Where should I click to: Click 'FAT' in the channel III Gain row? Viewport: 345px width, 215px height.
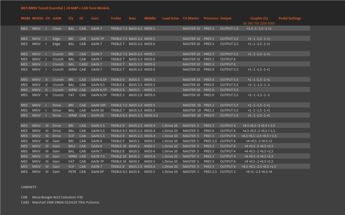tap(71, 161)
